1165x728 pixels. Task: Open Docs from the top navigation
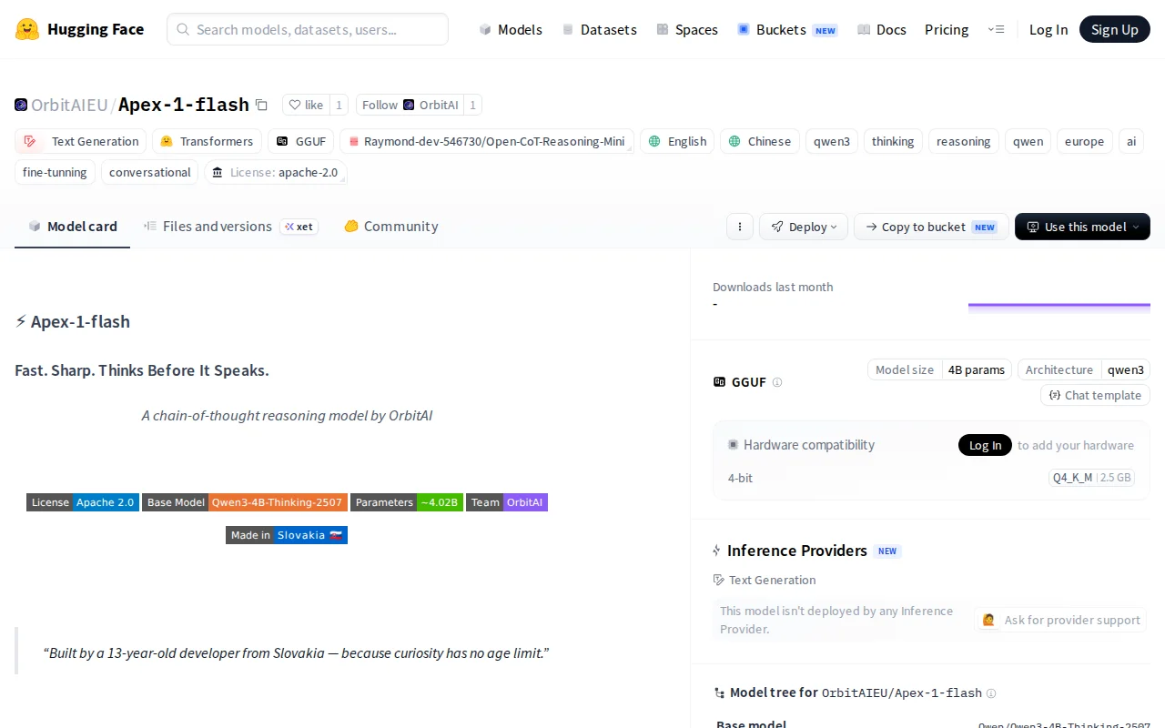coord(882,29)
